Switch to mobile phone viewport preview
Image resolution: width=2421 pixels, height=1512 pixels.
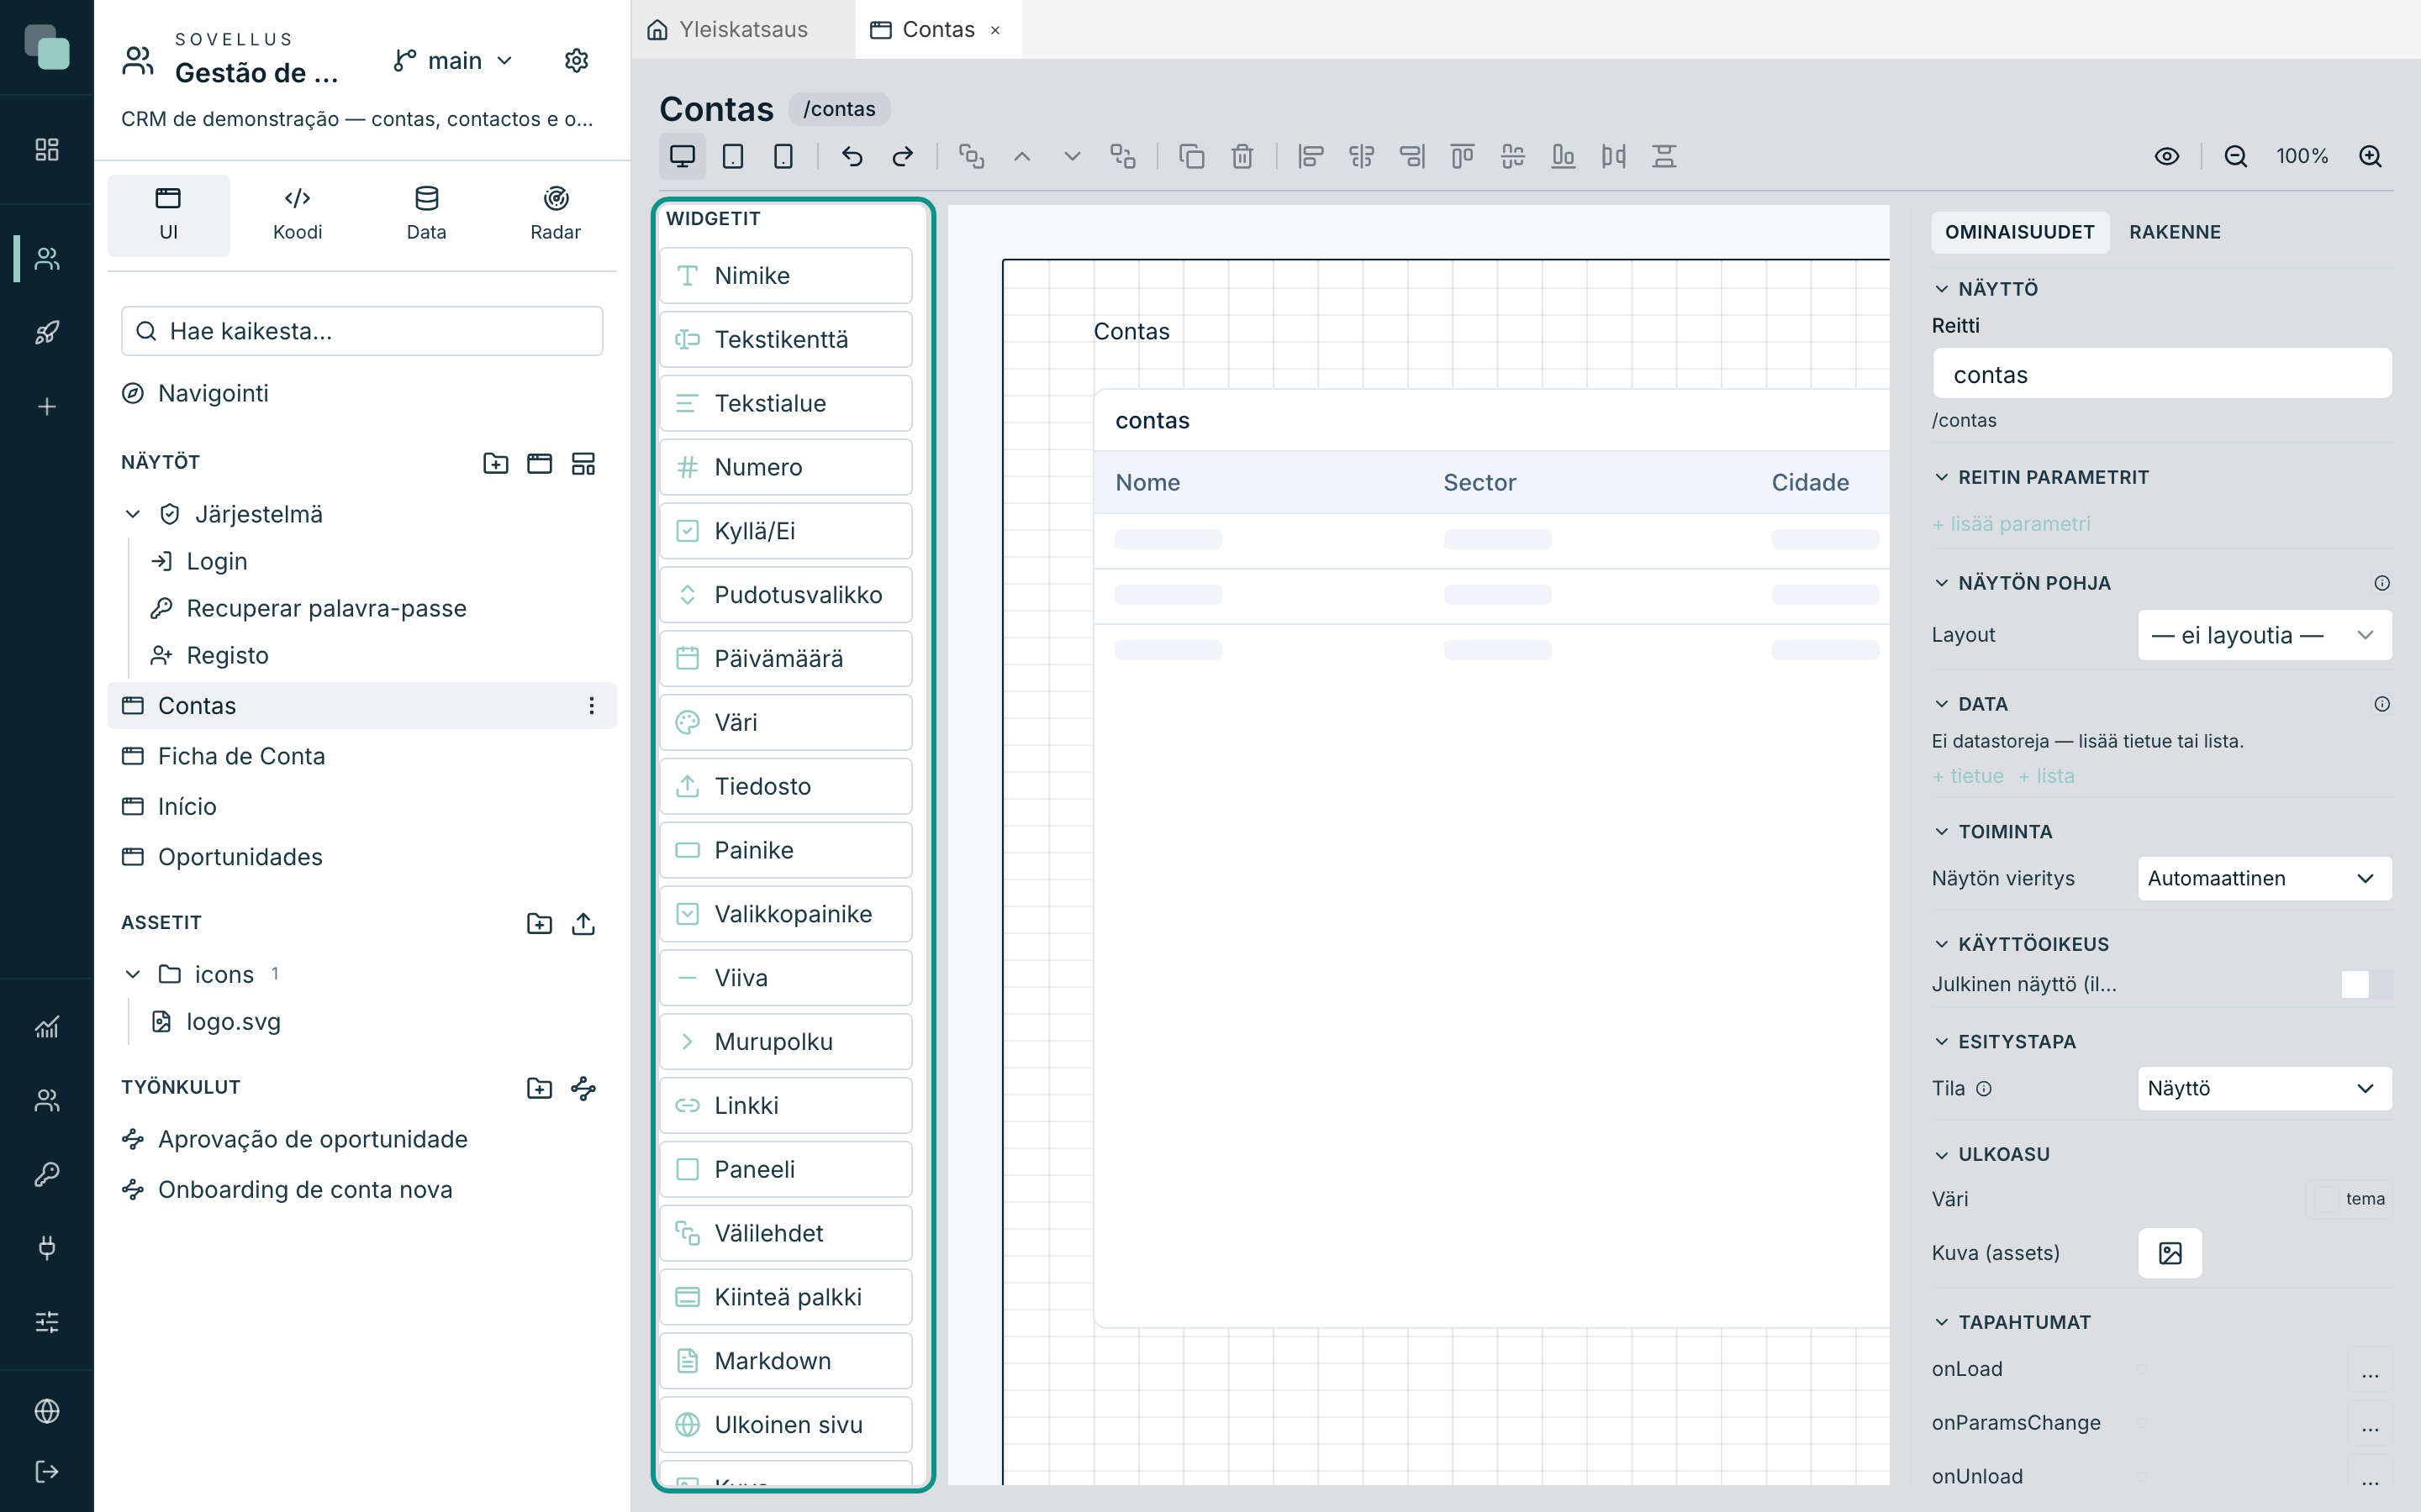(783, 156)
